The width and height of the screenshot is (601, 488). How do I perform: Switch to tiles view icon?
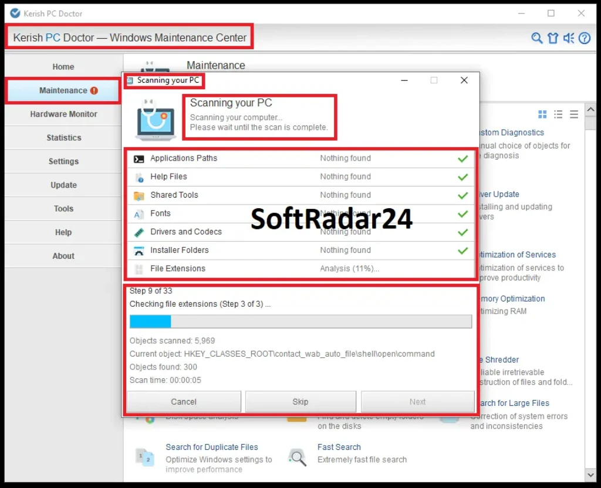pos(542,114)
